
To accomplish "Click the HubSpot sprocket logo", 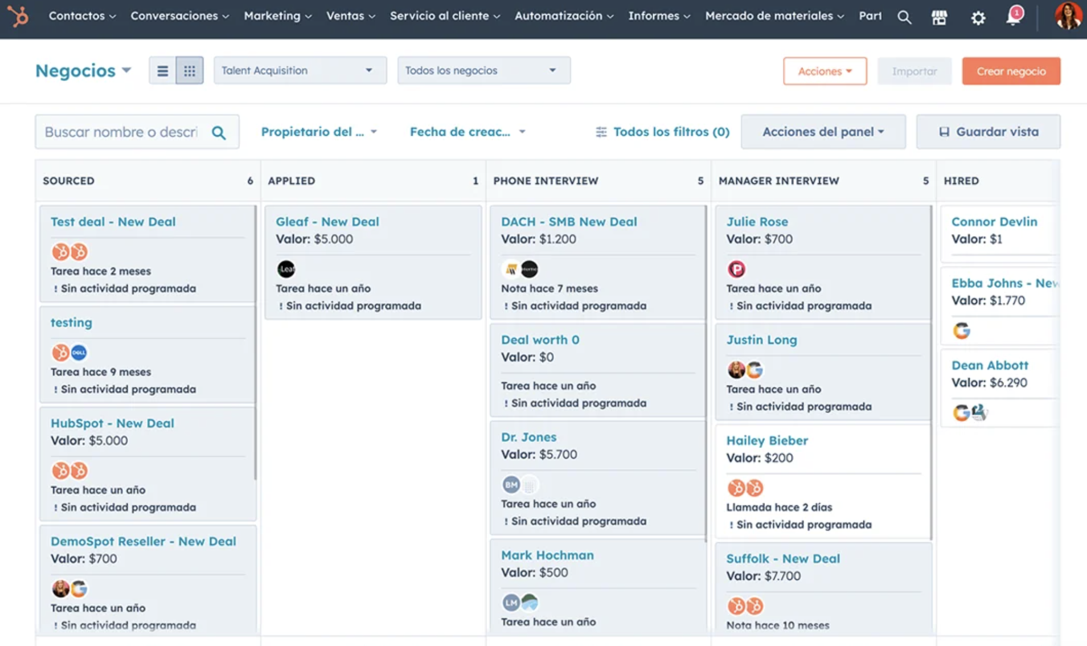I will pyautogui.click(x=18, y=16).
